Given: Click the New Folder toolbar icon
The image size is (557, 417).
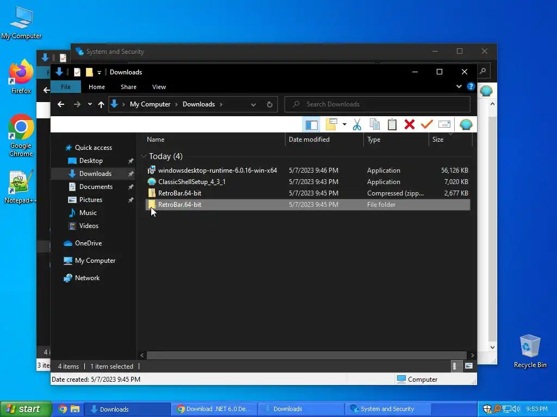Looking at the screenshot, I should pos(331,124).
